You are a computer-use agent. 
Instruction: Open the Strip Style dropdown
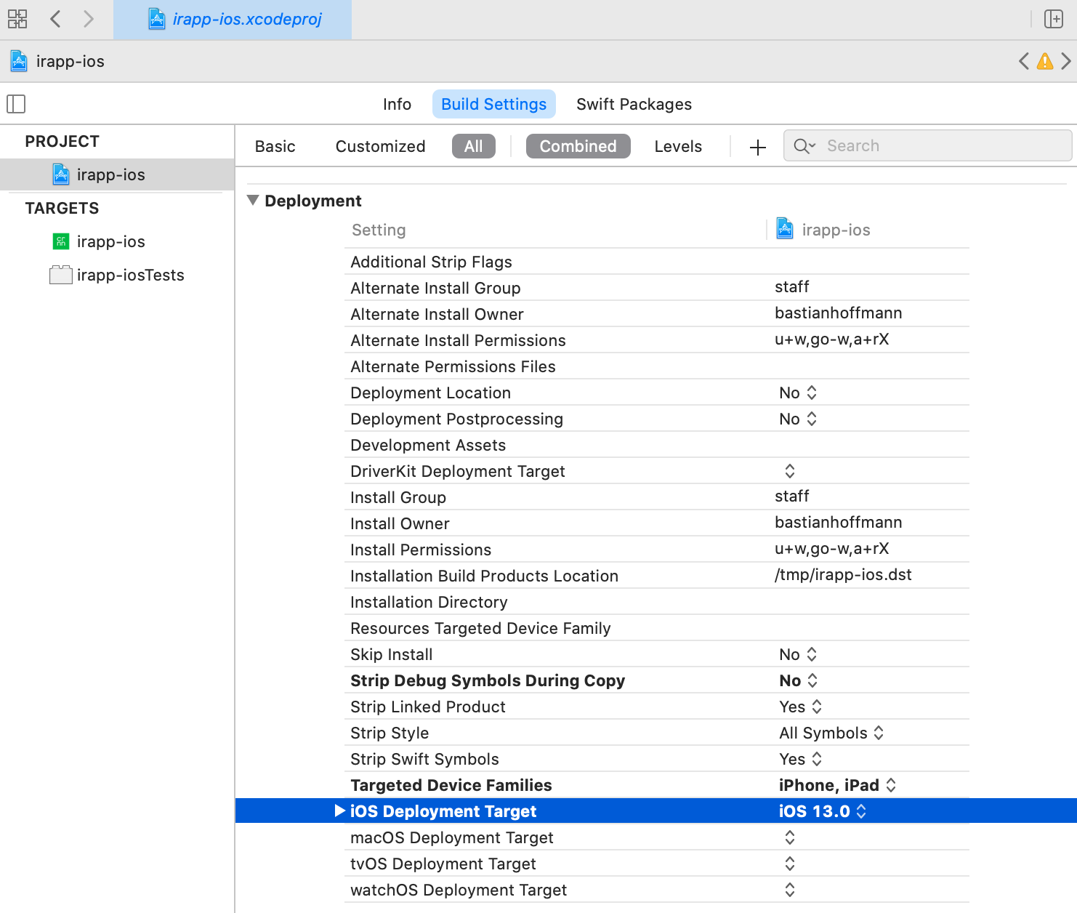tap(879, 733)
